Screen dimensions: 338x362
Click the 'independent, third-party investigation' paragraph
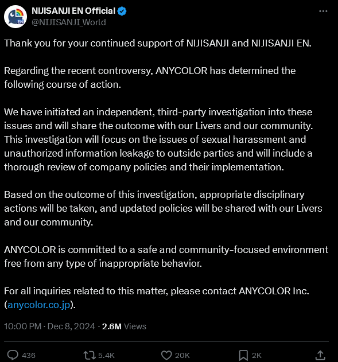click(x=158, y=139)
